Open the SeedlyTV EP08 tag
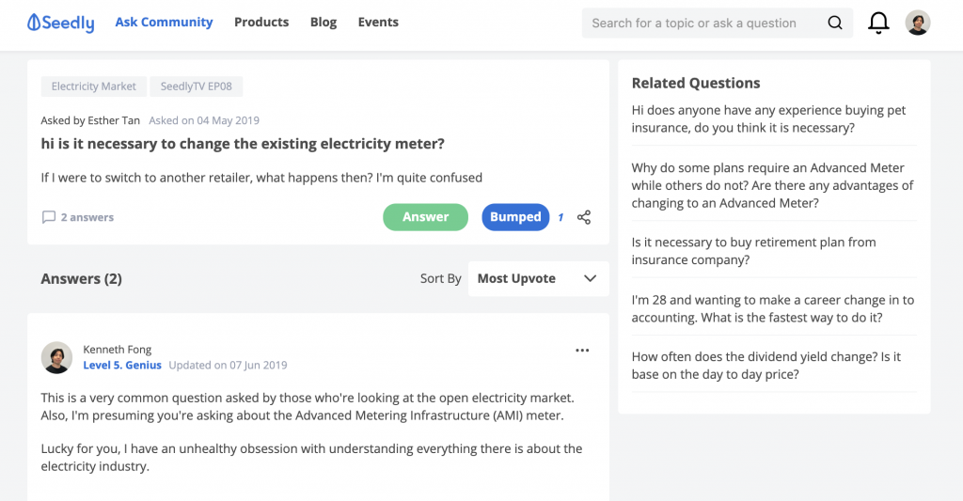The image size is (963, 501). 197,86
